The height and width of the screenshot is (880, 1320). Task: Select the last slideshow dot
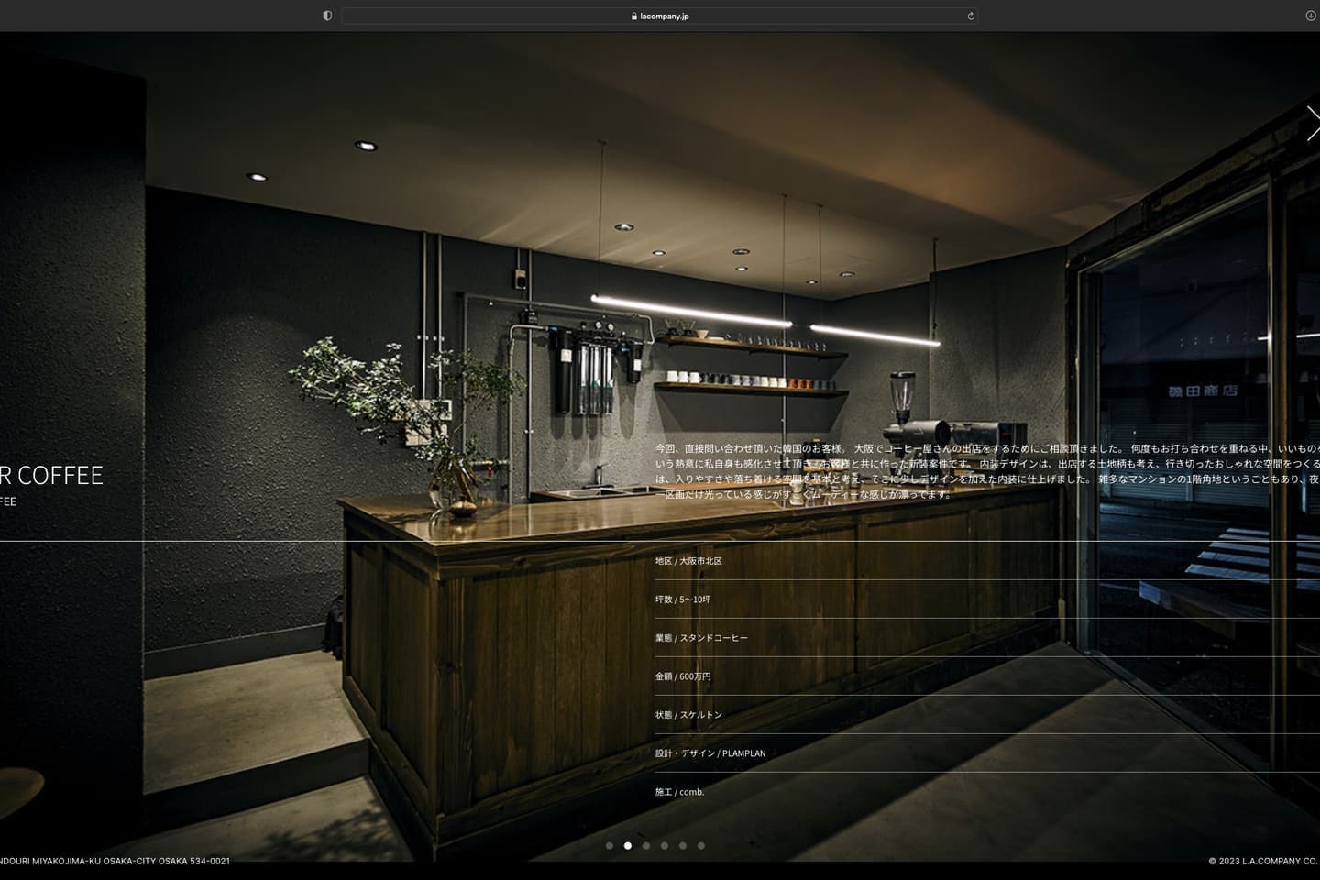click(701, 846)
